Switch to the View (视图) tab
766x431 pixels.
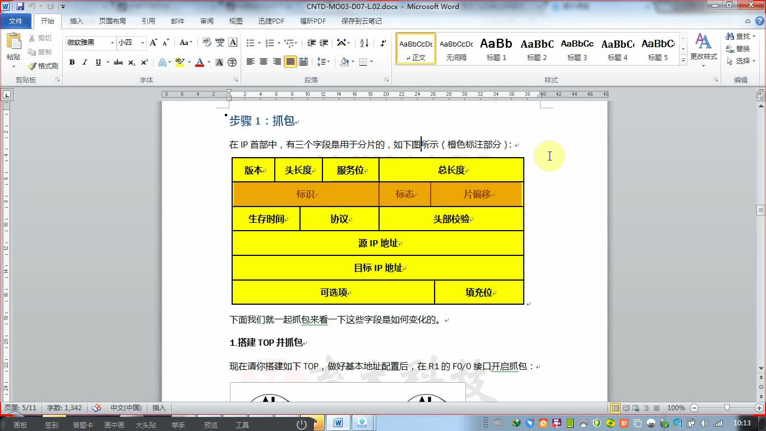click(x=236, y=21)
